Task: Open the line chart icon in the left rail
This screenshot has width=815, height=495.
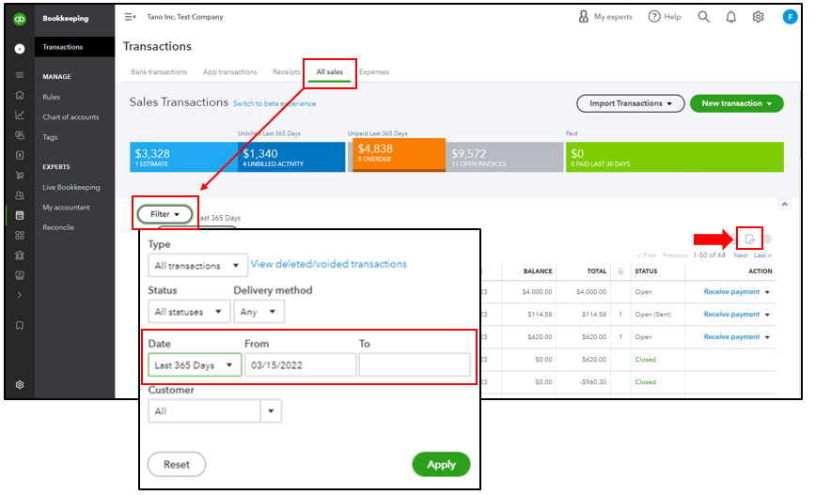Action: [20, 115]
